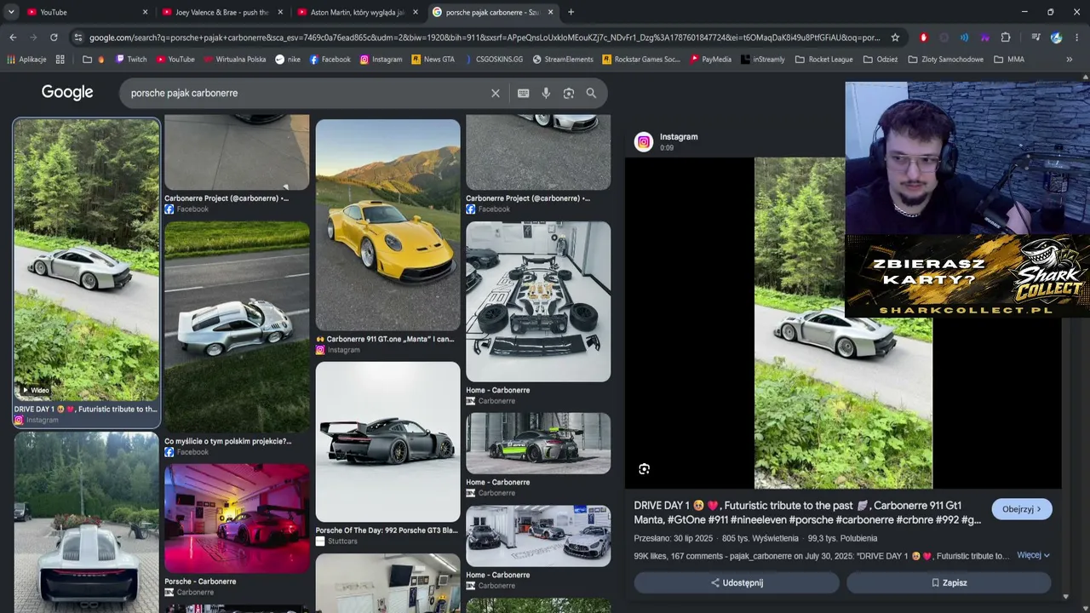
Task: Open the DRIVE DAY 1 video thumbnail
Action: [86, 260]
